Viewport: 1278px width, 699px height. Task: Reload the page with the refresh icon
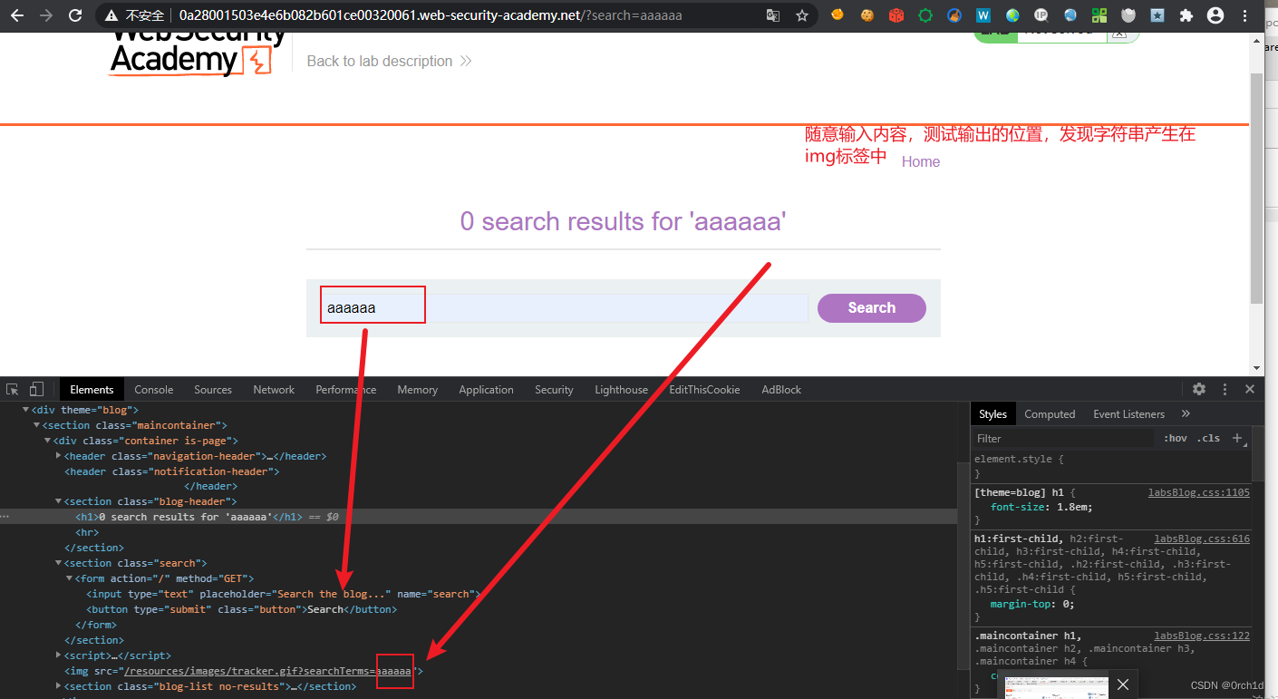click(x=75, y=15)
